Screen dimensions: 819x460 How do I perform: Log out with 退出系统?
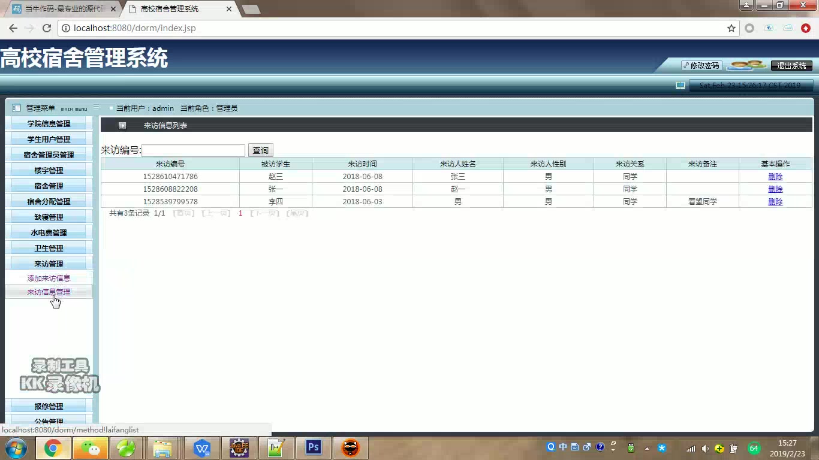tap(791, 66)
